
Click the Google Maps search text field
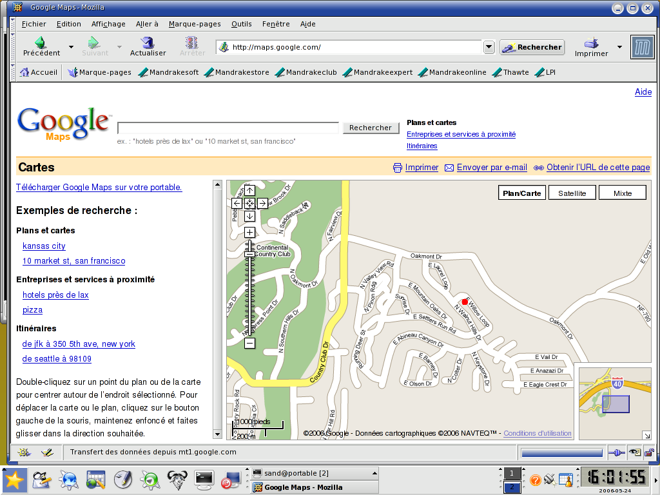click(x=228, y=128)
